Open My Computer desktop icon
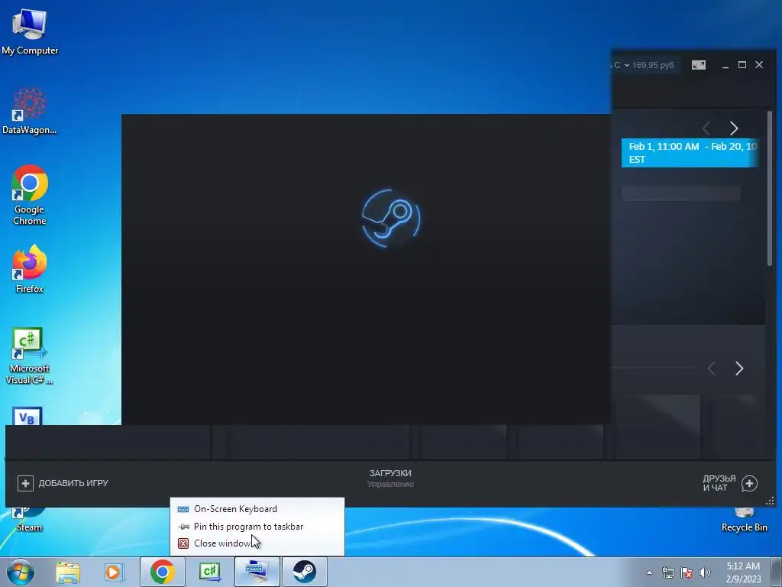The height and width of the screenshot is (587, 782). point(30,31)
